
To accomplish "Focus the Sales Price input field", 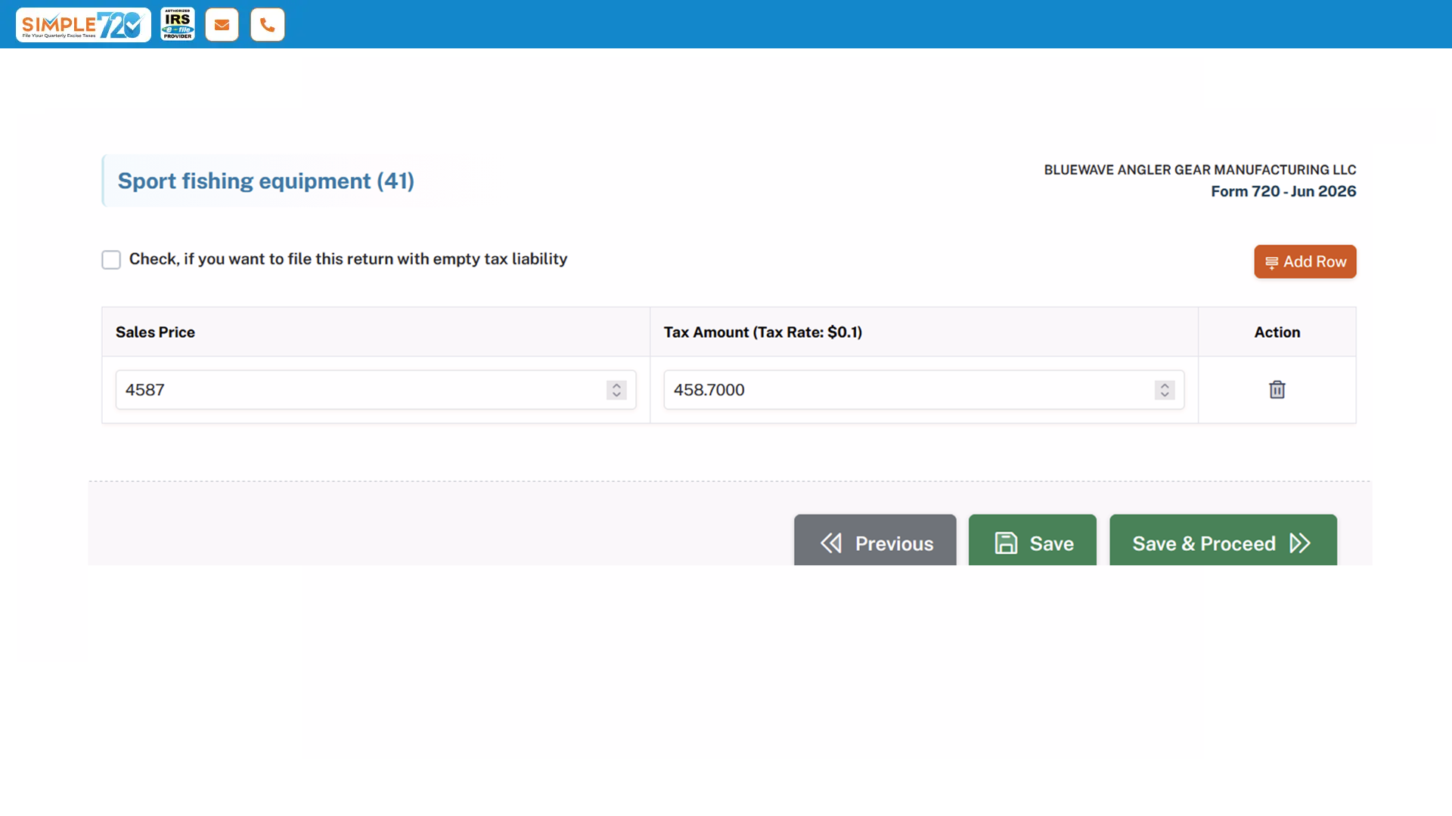I will (x=376, y=390).
